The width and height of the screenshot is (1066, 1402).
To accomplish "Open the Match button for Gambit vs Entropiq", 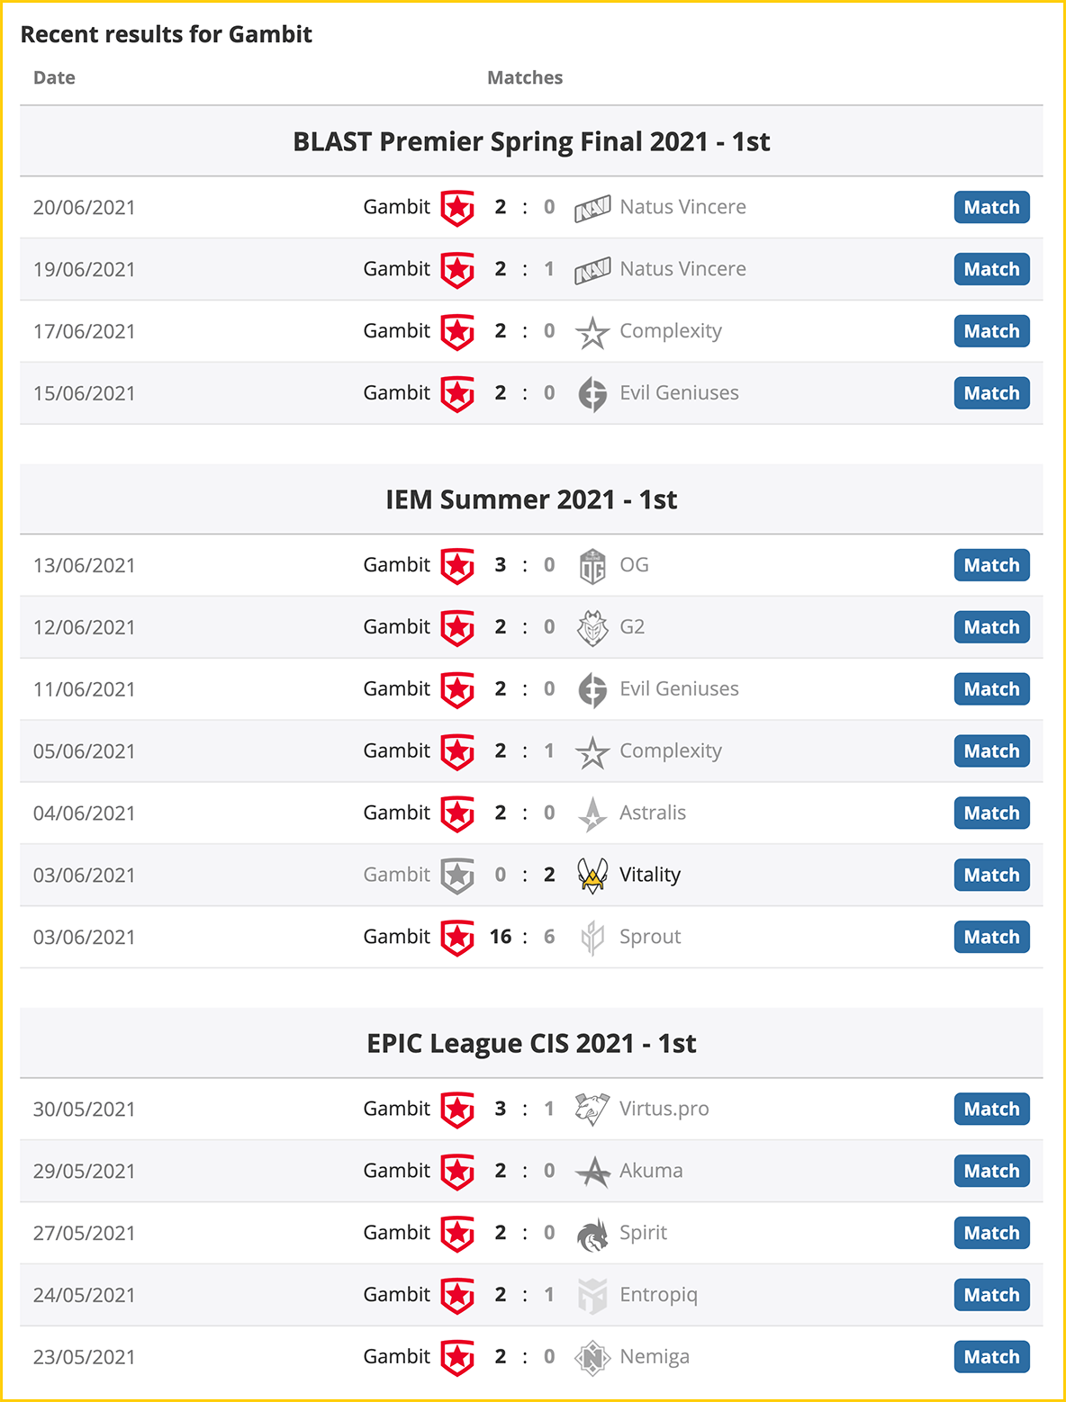I will [991, 1295].
